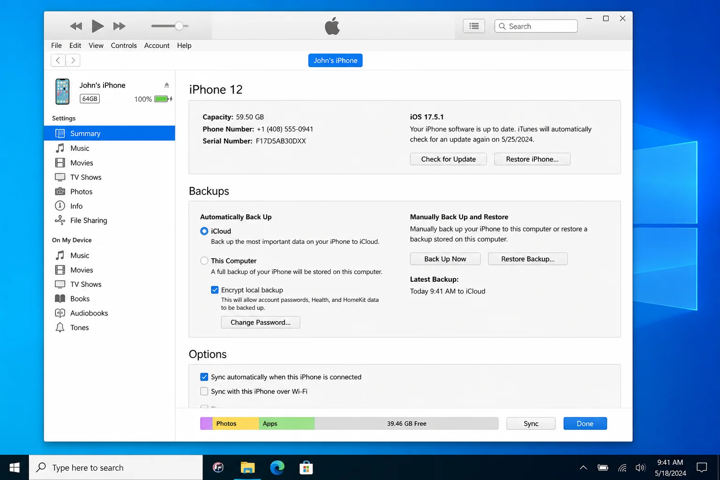Enable Sync with this iPhone over Wi-Fi
This screenshot has width=720, height=480.
tap(204, 391)
